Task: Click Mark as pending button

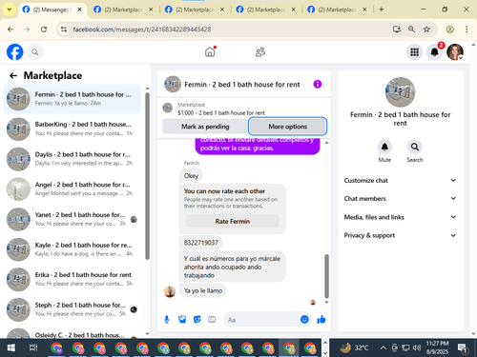Action: (x=205, y=127)
